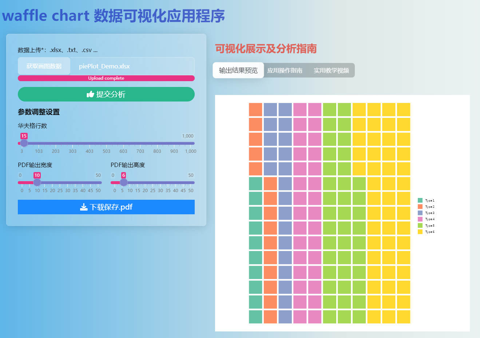The image size is (480, 338).
Task: Click the 获取画图数据 upload button
Action: 44,66
